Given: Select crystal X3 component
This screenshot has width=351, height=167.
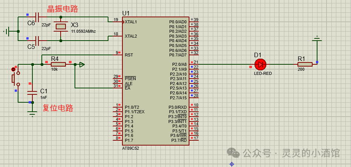Looking at the screenshot, I should [61, 27].
